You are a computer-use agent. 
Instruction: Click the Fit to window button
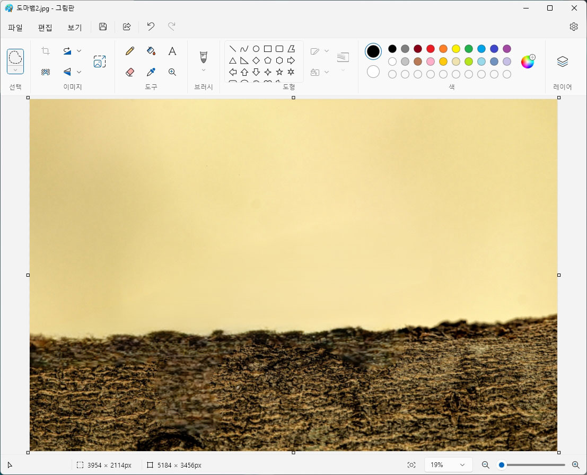click(x=411, y=465)
